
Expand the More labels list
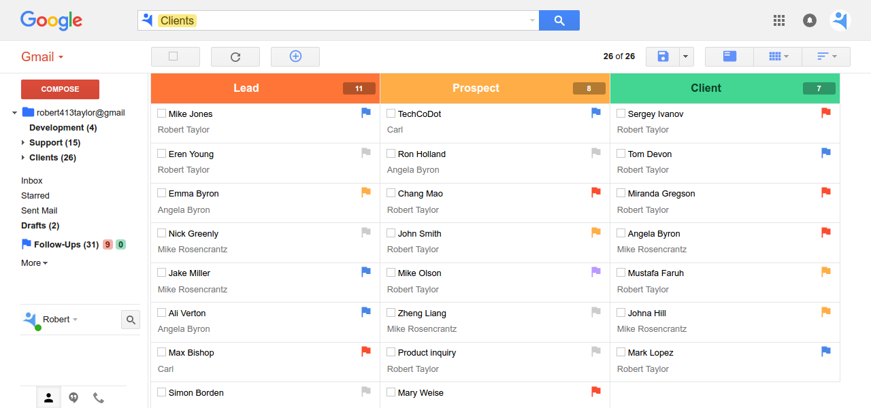34,263
